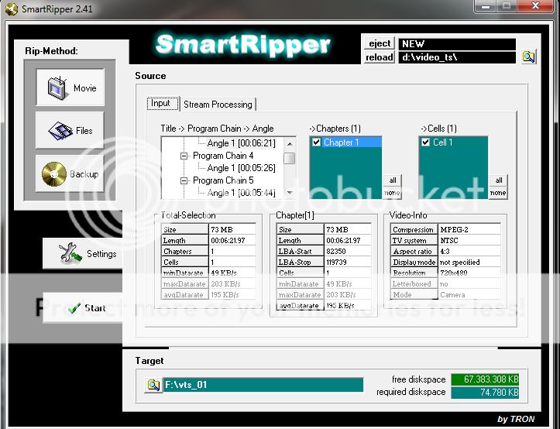Select Program Chain 4 label
The image size is (560, 429).
tap(223, 156)
